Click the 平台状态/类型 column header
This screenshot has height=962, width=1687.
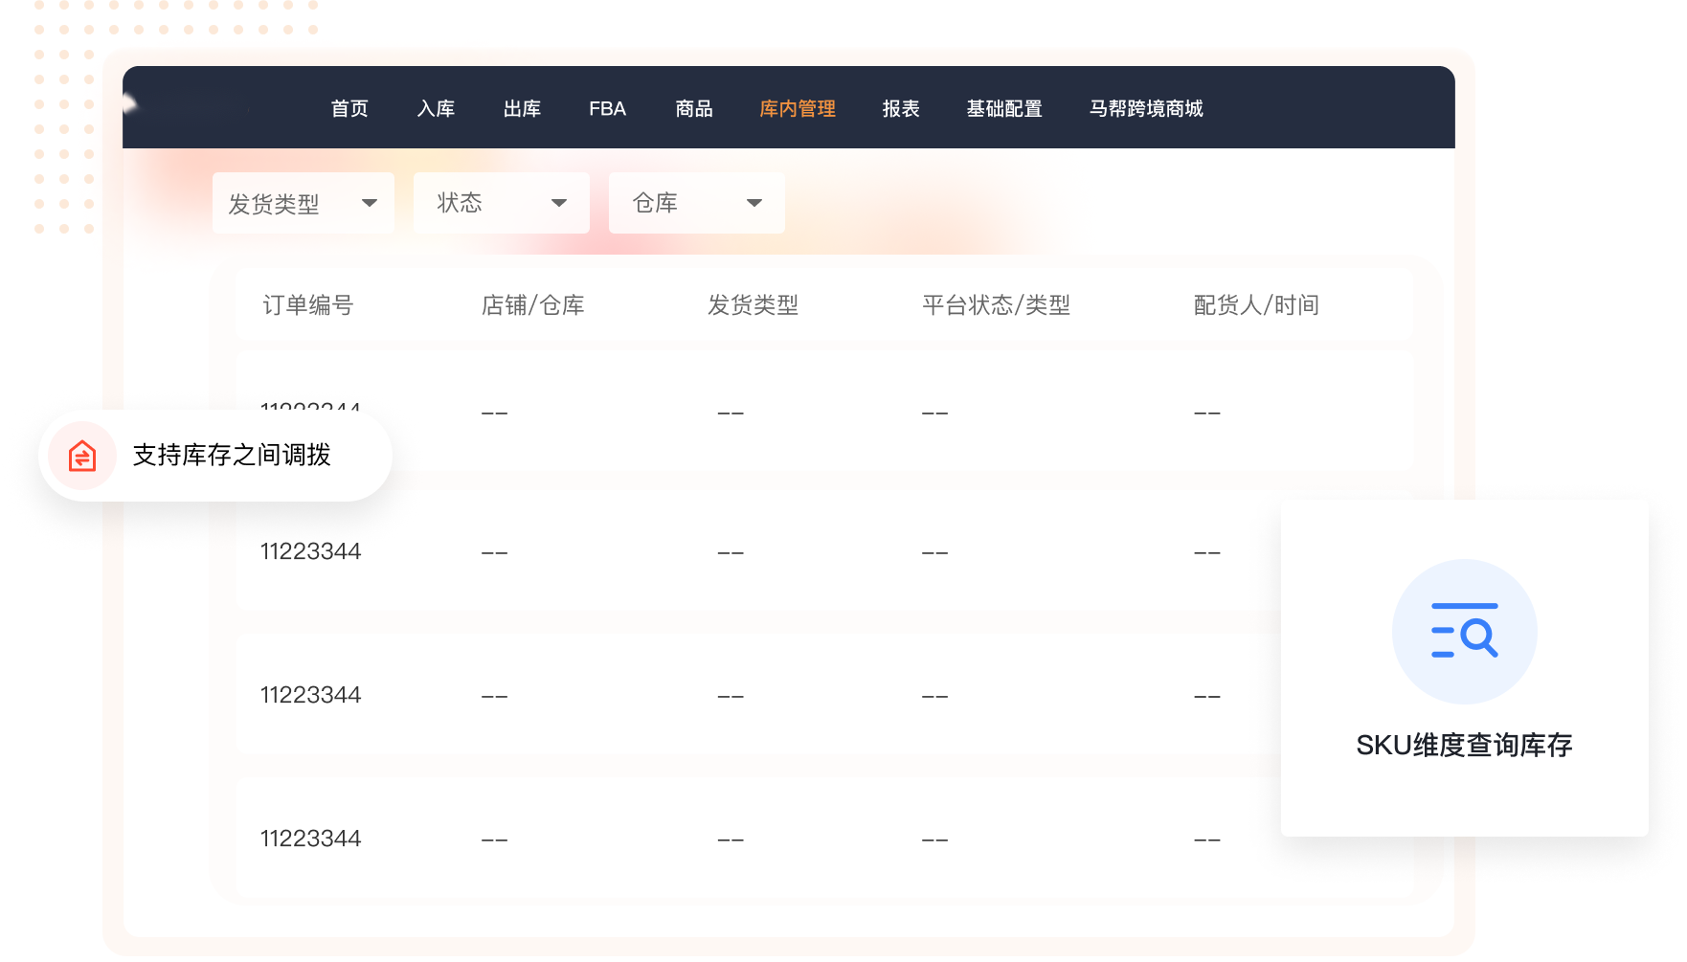pos(996,305)
